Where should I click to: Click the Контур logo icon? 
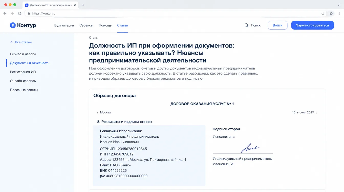pos(13,25)
